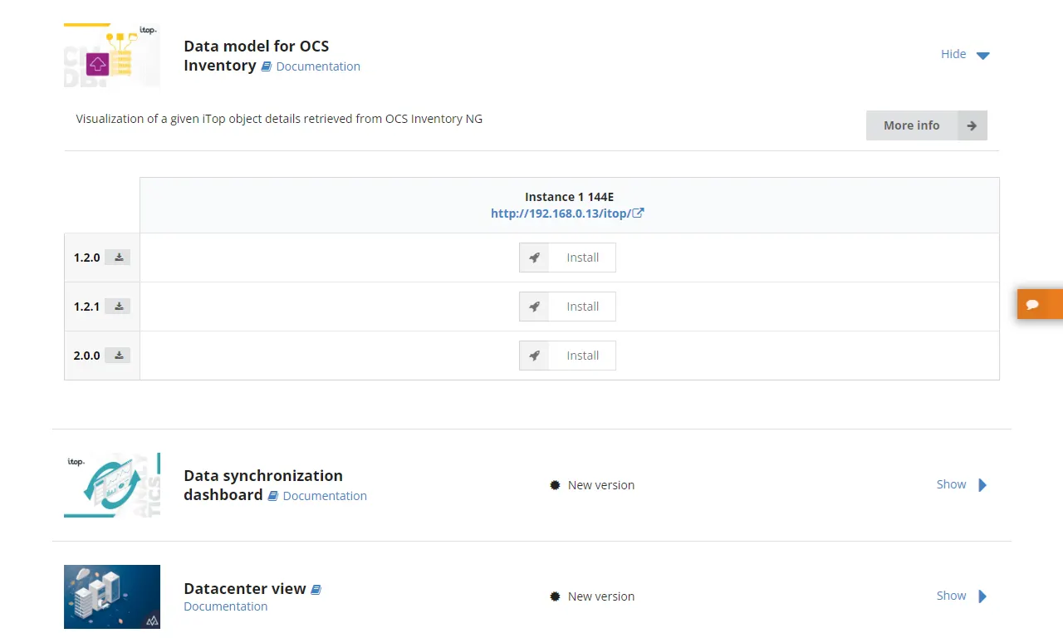Viewport: 1063px width, 638px height.
Task: Click arrow icon on More info button
Action: [972, 125]
